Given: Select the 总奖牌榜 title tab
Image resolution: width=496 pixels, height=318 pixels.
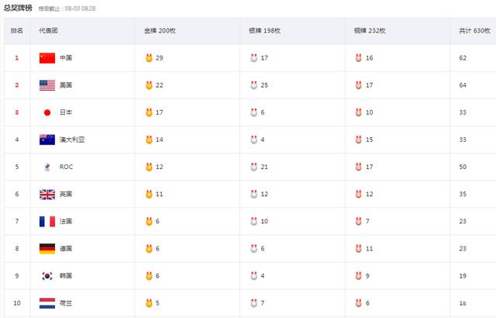Looking at the screenshot, I should (18, 7).
